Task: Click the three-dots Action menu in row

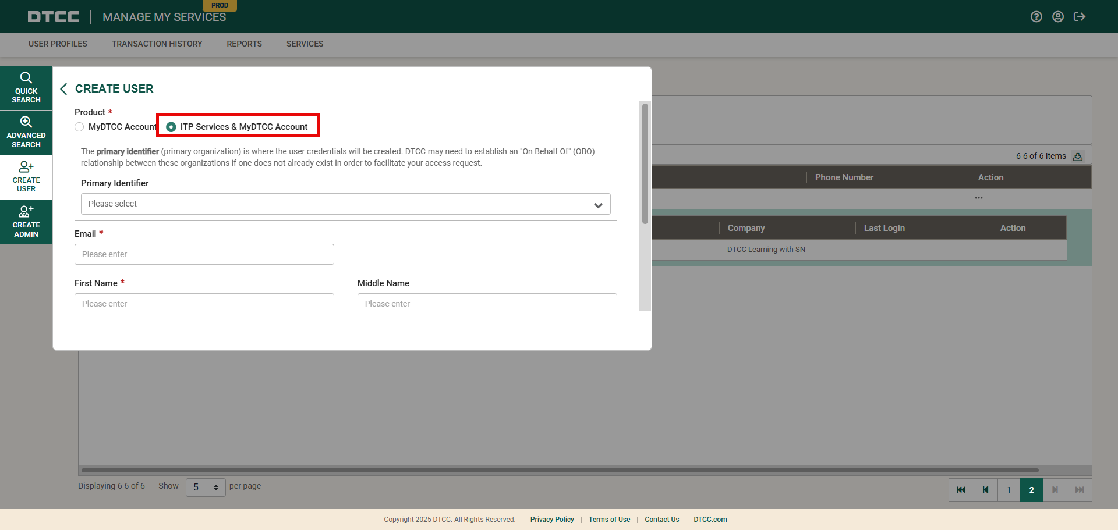Action: click(x=979, y=198)
